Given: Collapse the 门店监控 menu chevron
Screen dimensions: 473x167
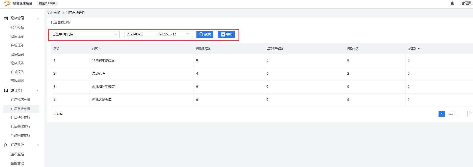Looking at the screenshot, I should pos(38,145).
